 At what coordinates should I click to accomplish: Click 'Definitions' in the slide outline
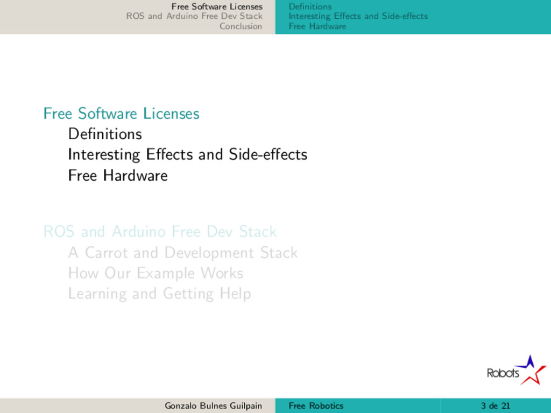click(x=105, y=134)
